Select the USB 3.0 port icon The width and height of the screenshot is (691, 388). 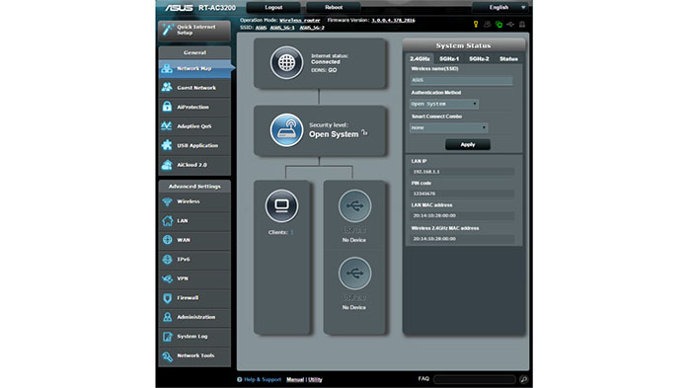click(x=354, y=206)
